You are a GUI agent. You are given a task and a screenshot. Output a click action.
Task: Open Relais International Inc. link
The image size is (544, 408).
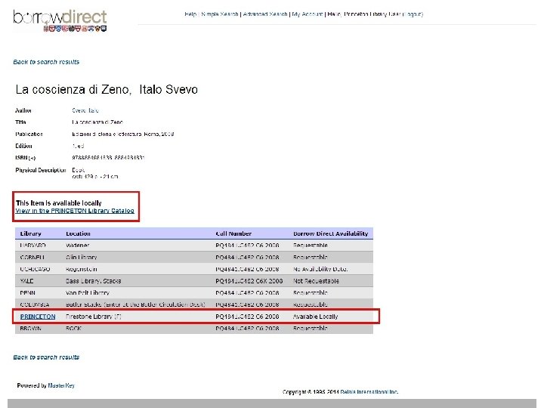(369, 392)
